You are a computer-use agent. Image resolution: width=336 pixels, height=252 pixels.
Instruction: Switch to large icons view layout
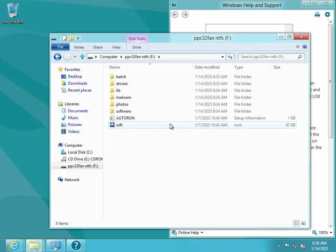(x=304, y=223)
